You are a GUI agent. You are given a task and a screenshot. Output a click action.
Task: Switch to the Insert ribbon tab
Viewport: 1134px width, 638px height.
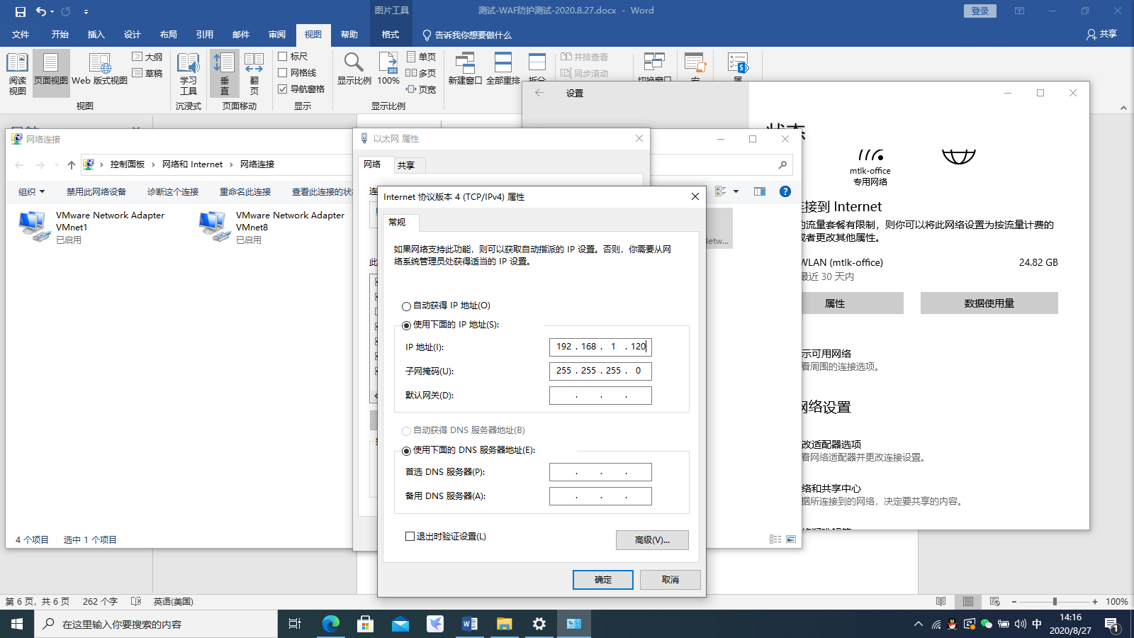click(96, 35)
